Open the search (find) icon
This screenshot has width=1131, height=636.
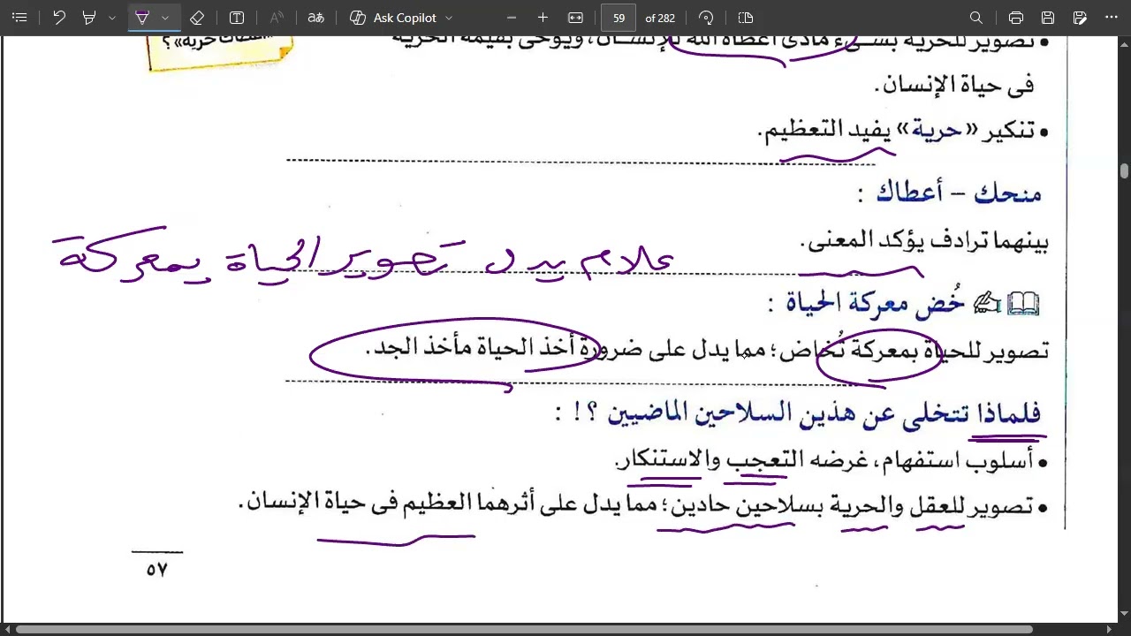[x=976, y=18]
